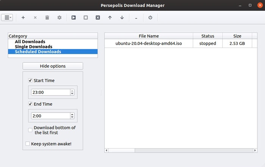The image size is (265, 167).
Task: Uncheck the End Time checkbox
Action: [30, 104]
